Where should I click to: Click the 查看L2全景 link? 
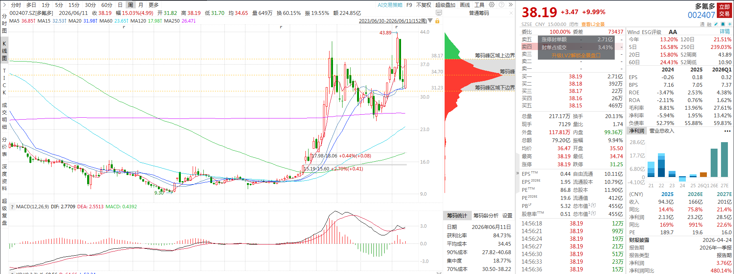click(593, 24)
